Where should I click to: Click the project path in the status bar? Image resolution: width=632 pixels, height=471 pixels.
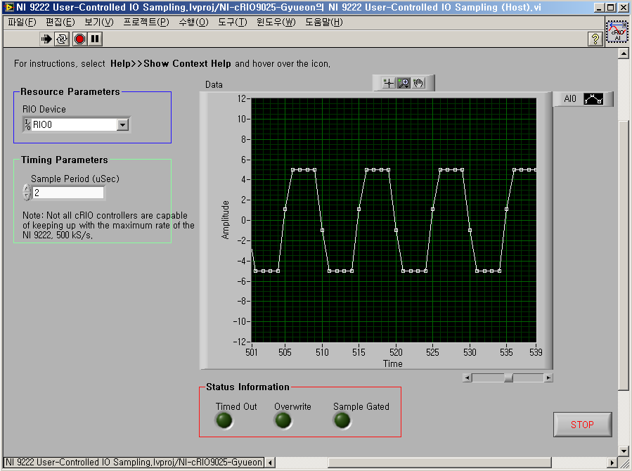click(x=134, y=462)
